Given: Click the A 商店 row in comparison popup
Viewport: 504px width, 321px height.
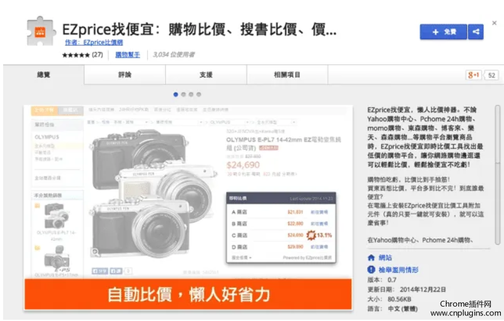Looking at the screenshot, I should (x=281, y=212).
